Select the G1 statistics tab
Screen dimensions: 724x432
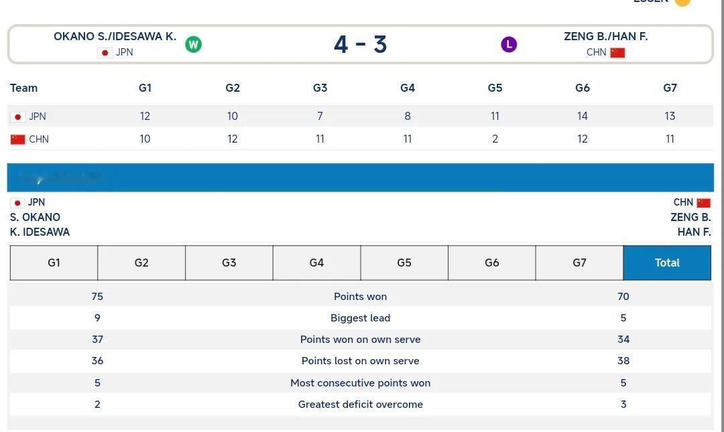point(54,263)
